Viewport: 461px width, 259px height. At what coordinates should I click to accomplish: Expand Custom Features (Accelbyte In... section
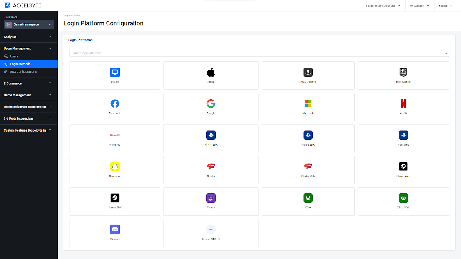(29, 130)
